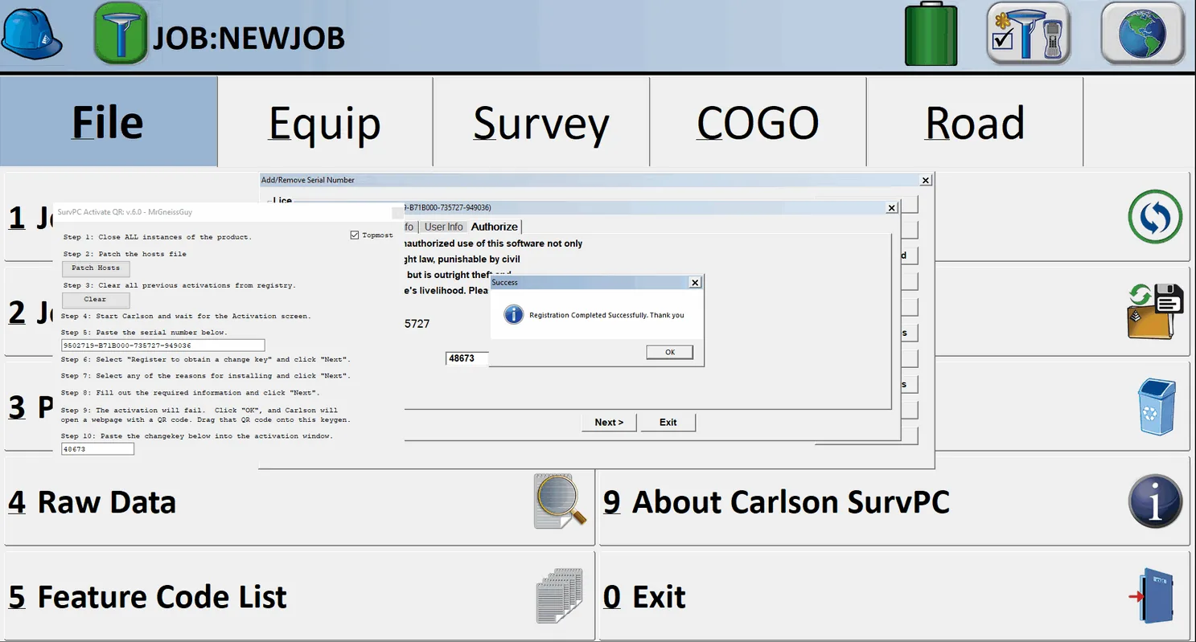The height and width of the screenshot is (642, 1196).
Task: Click the Patch Hosts button
Action: (x=95, y=268)
